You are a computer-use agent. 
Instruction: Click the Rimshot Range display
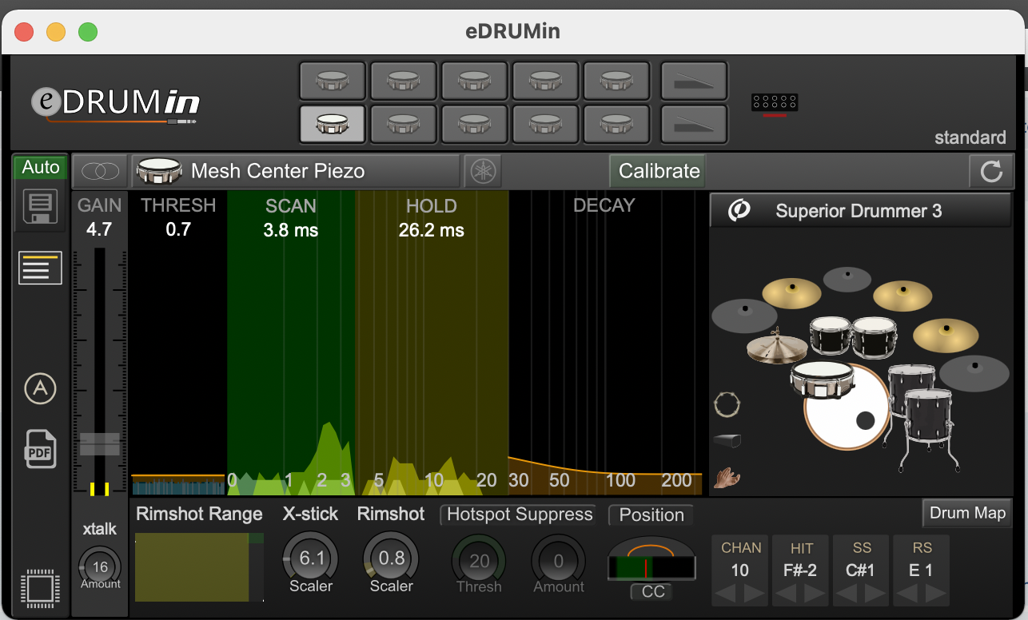tap(199, 567)
